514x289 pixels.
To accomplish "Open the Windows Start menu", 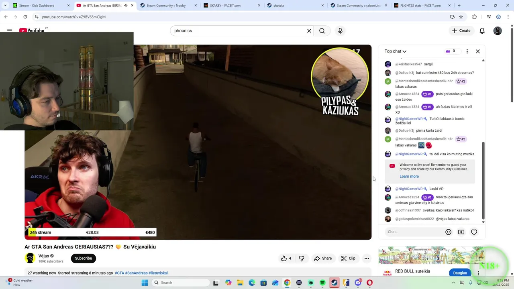I will [145, 283].
